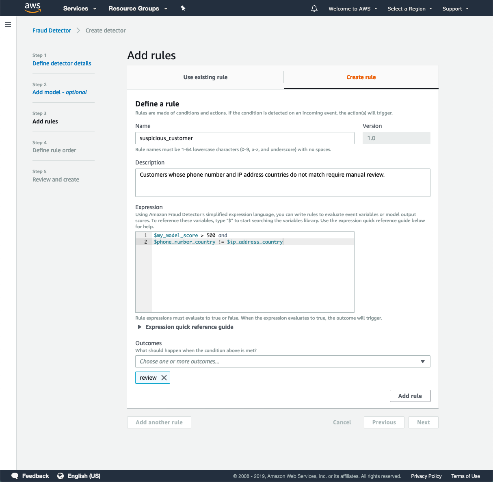Screen dimensions: 493x482
Task: Open the Privacy Policy link
Action: point(426,476)
